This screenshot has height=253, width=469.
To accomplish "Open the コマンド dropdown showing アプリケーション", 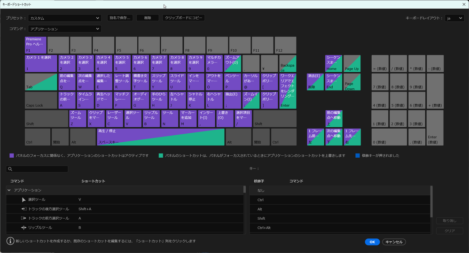I will click(64, 29).
